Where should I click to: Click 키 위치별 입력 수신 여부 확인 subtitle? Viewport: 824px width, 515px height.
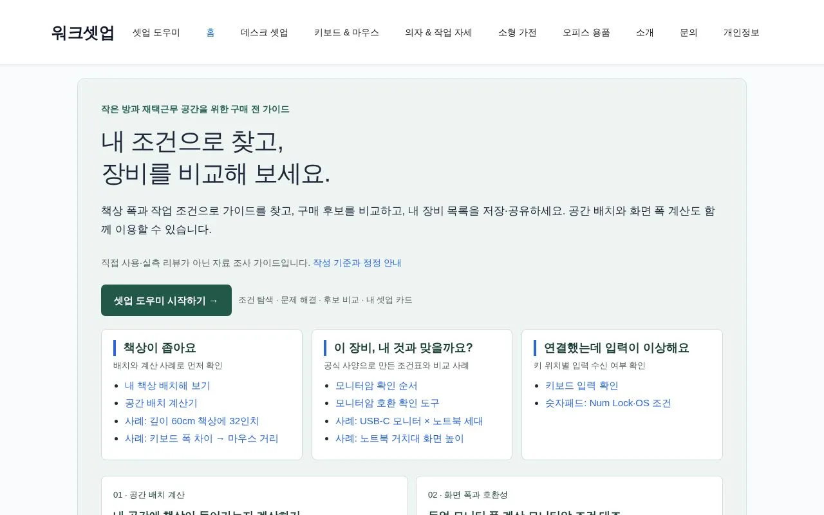(590, 366)
